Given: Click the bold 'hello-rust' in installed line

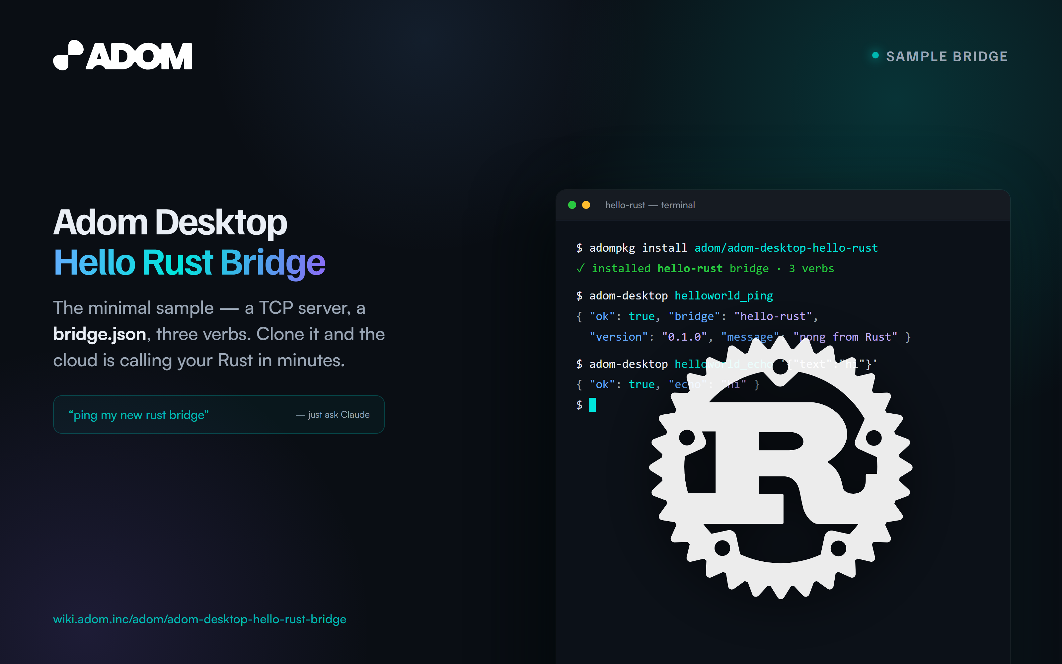Looking at the screenshot, I should coord(690,268).
